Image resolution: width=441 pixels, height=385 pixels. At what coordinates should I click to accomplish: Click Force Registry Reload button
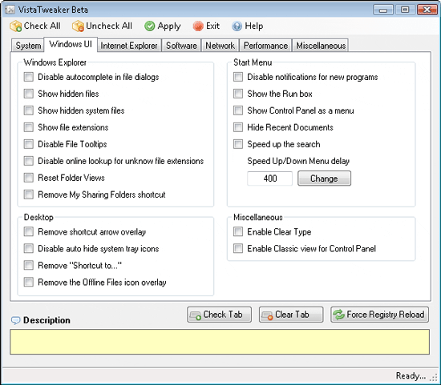click(379, 315)
